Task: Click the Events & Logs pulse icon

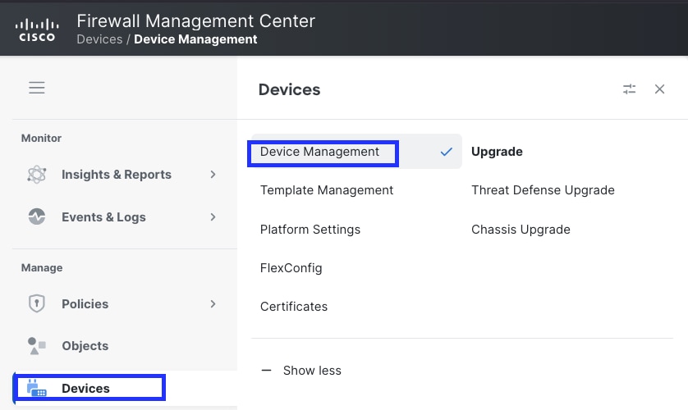Action: click(x=37, y=216)
